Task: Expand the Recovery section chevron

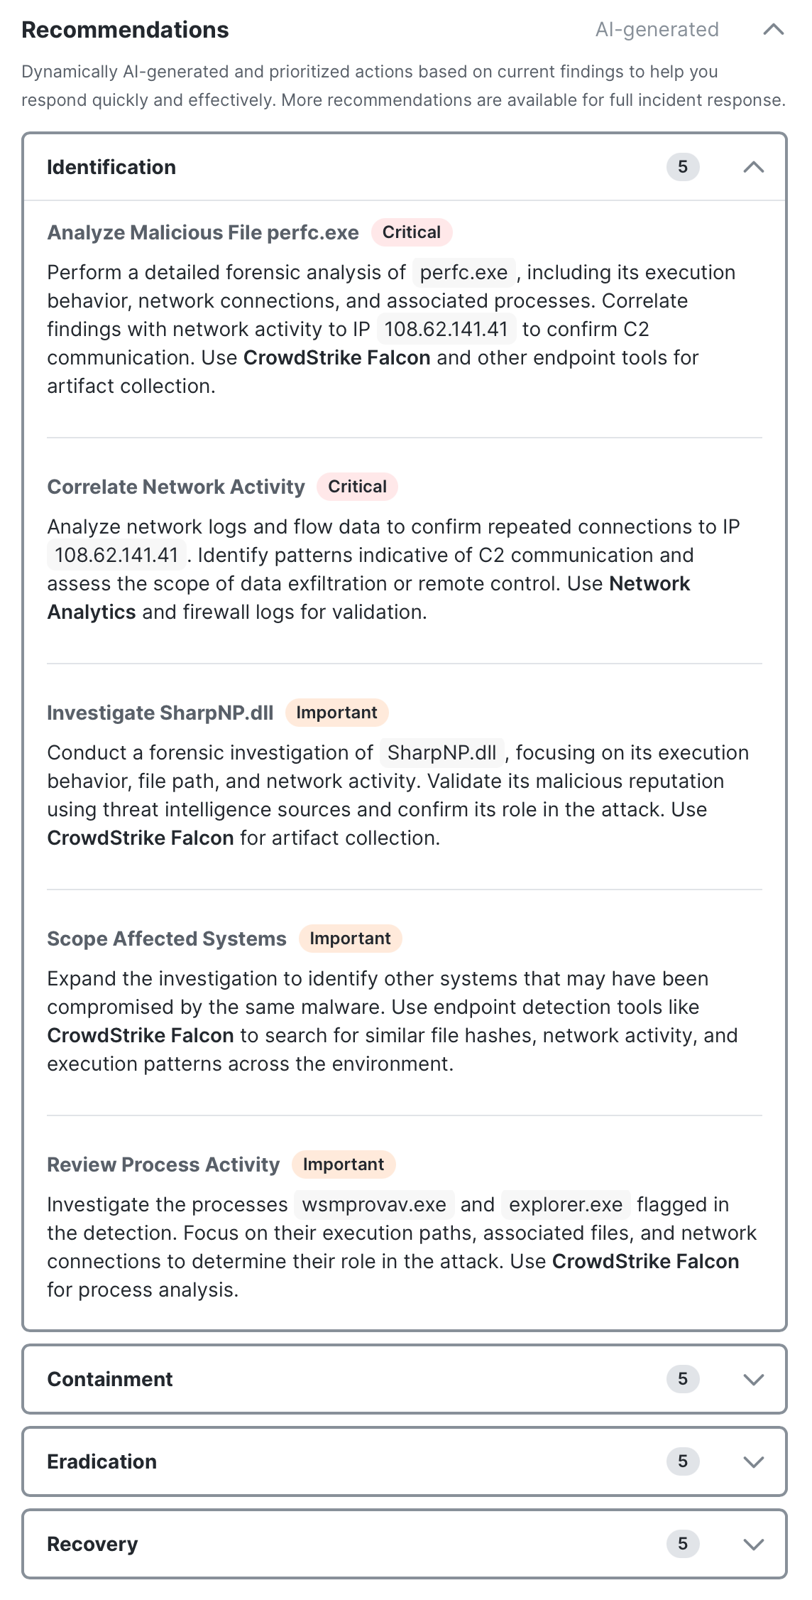Action: click(x=753, y=1544)
